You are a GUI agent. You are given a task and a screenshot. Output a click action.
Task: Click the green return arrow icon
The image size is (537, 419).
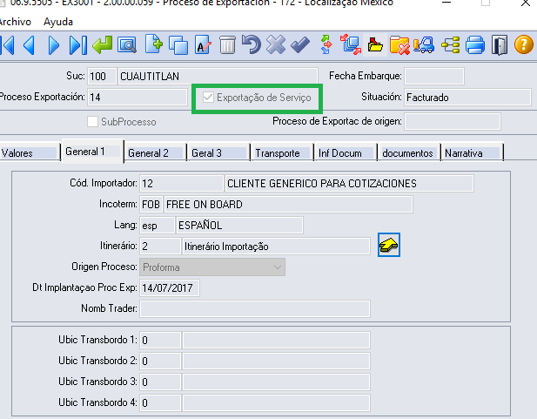tap(102, 45)
